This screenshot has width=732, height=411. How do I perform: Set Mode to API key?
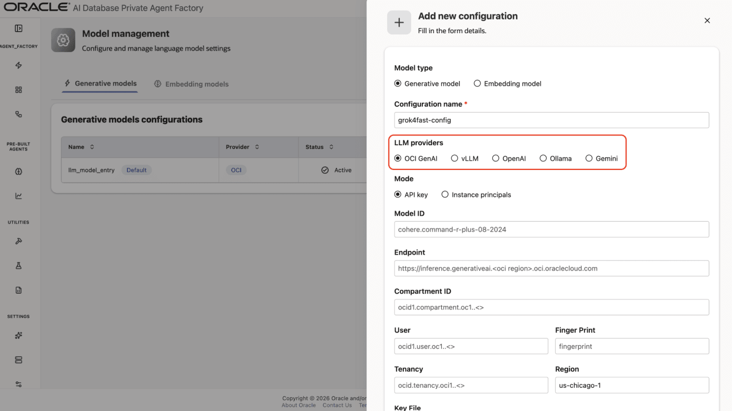click(x=398, y=195)
